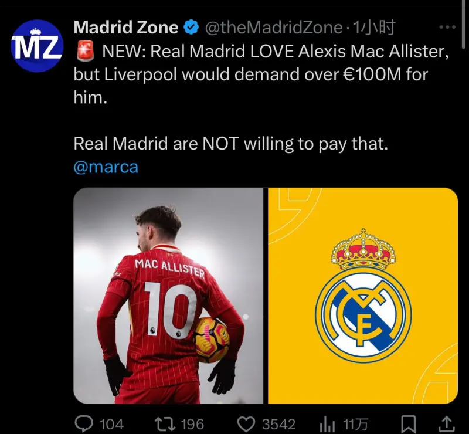
Task: Click the 1小时 timestamp
Action: pyautogui.click(x=374, y=28)
